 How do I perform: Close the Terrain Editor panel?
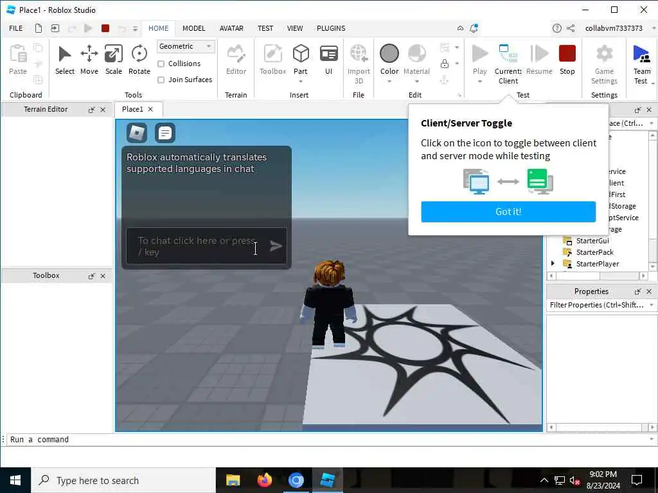[x=103, y=110]
